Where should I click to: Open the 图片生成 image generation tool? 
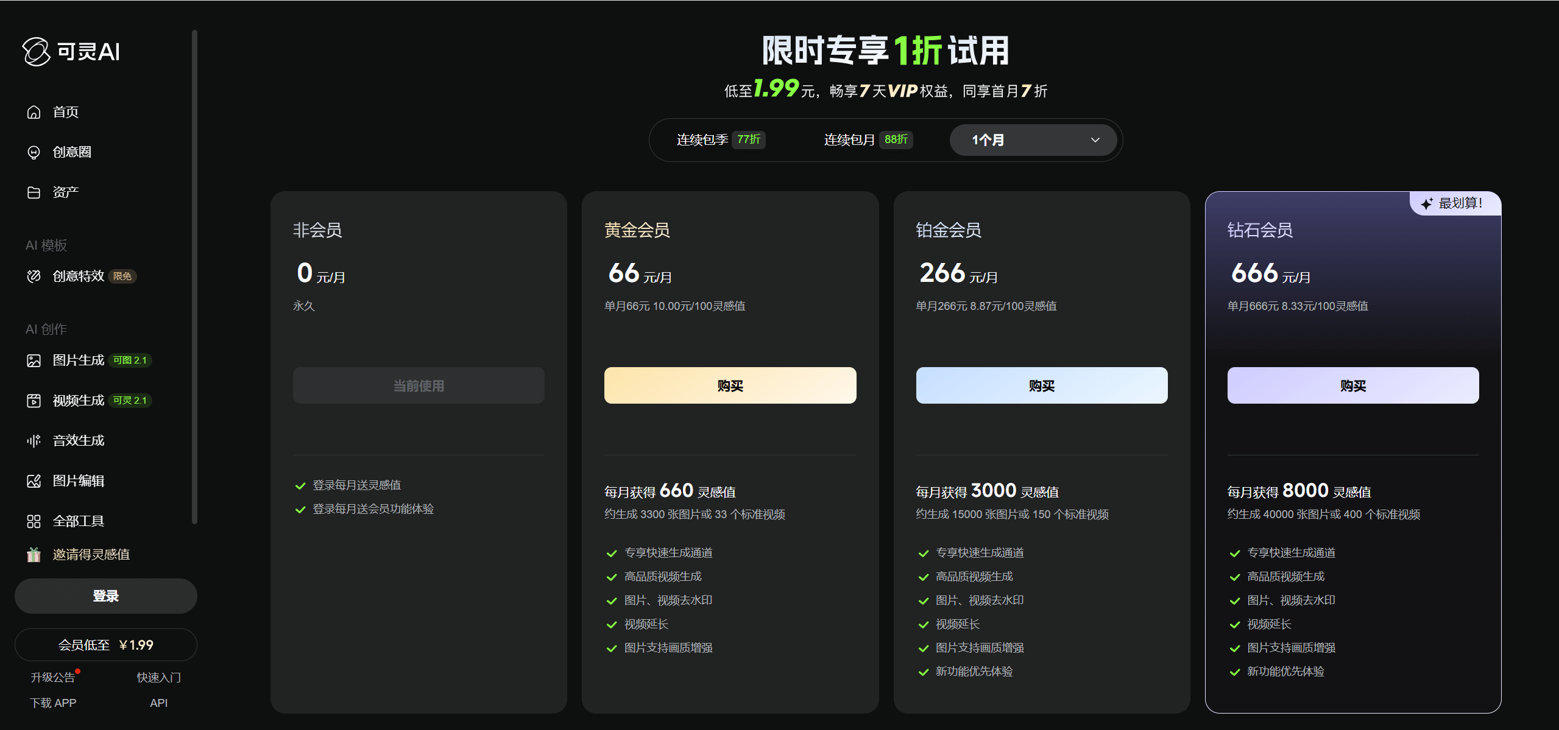tap(78, 360)
